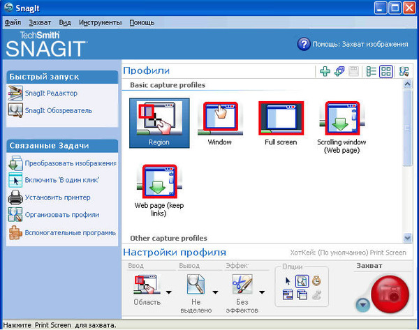Screen dimensions: 419x330
Task: Click the Организовать профили link
Action: [x=62, y=215]
